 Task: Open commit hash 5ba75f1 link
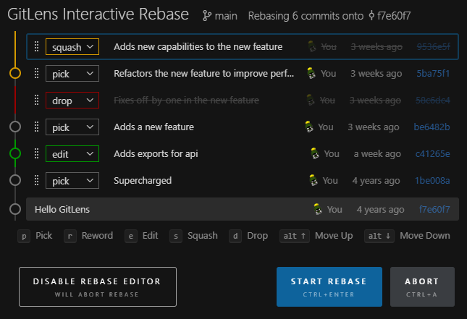(x=432, y=73)
